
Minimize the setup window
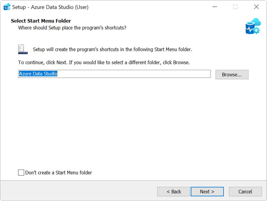215,7
